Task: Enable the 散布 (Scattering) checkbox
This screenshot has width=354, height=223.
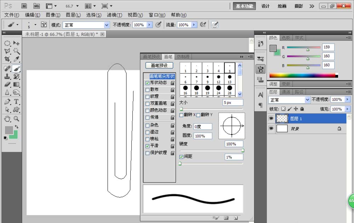Action: coord(148,90)
